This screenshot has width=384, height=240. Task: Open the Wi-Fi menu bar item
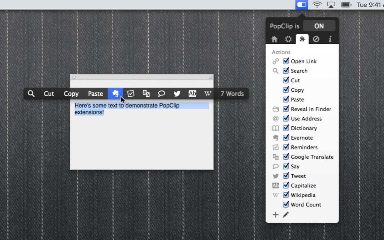click(x=317, y=5)
